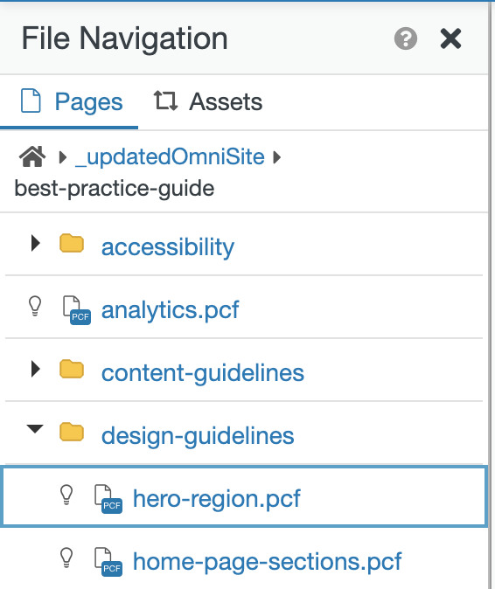This screenshot has height=589, width=495.
Task: Toggle the lightbulb checkout for analytics.pcf
Action: click(35, 306)
